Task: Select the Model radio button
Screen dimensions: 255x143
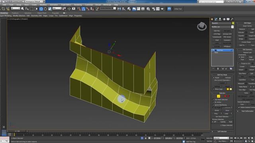Action: tap(214, 78)
